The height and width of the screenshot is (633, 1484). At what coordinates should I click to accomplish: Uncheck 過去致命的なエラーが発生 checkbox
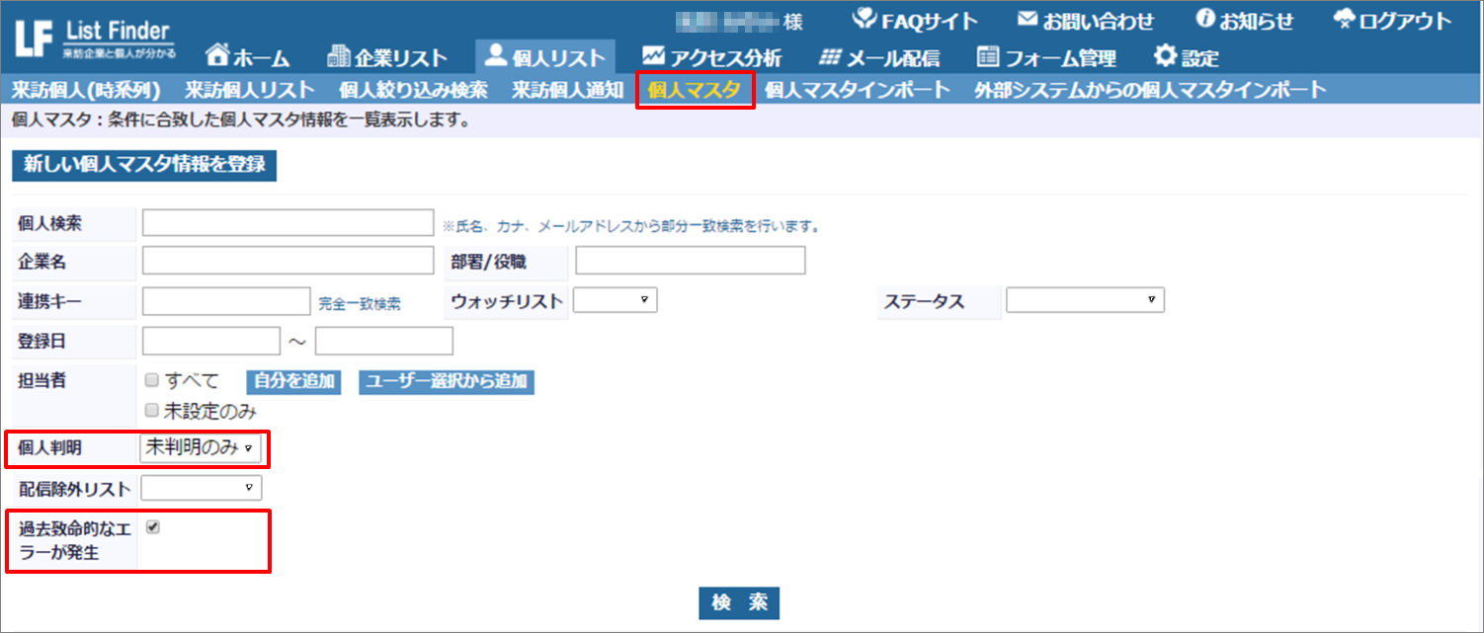point(152,527)
